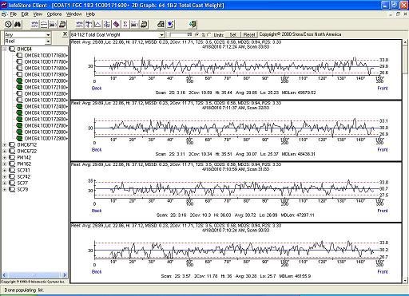Click the reel group icon beside PN142

click(x=12, y=157)
